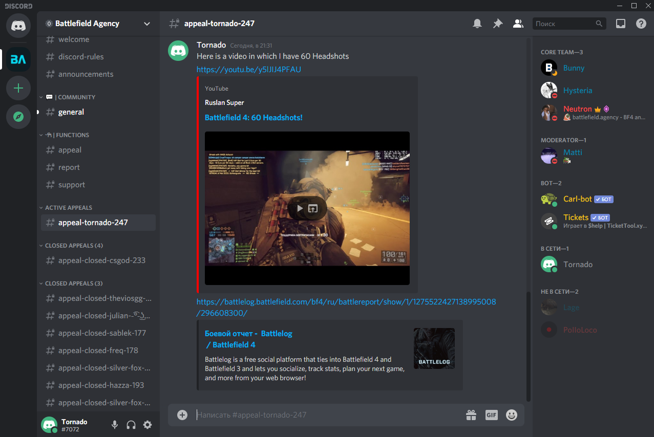Click the search magnifier icon
Viewport: 654px width, 437px height.
(x=599, y=24)
